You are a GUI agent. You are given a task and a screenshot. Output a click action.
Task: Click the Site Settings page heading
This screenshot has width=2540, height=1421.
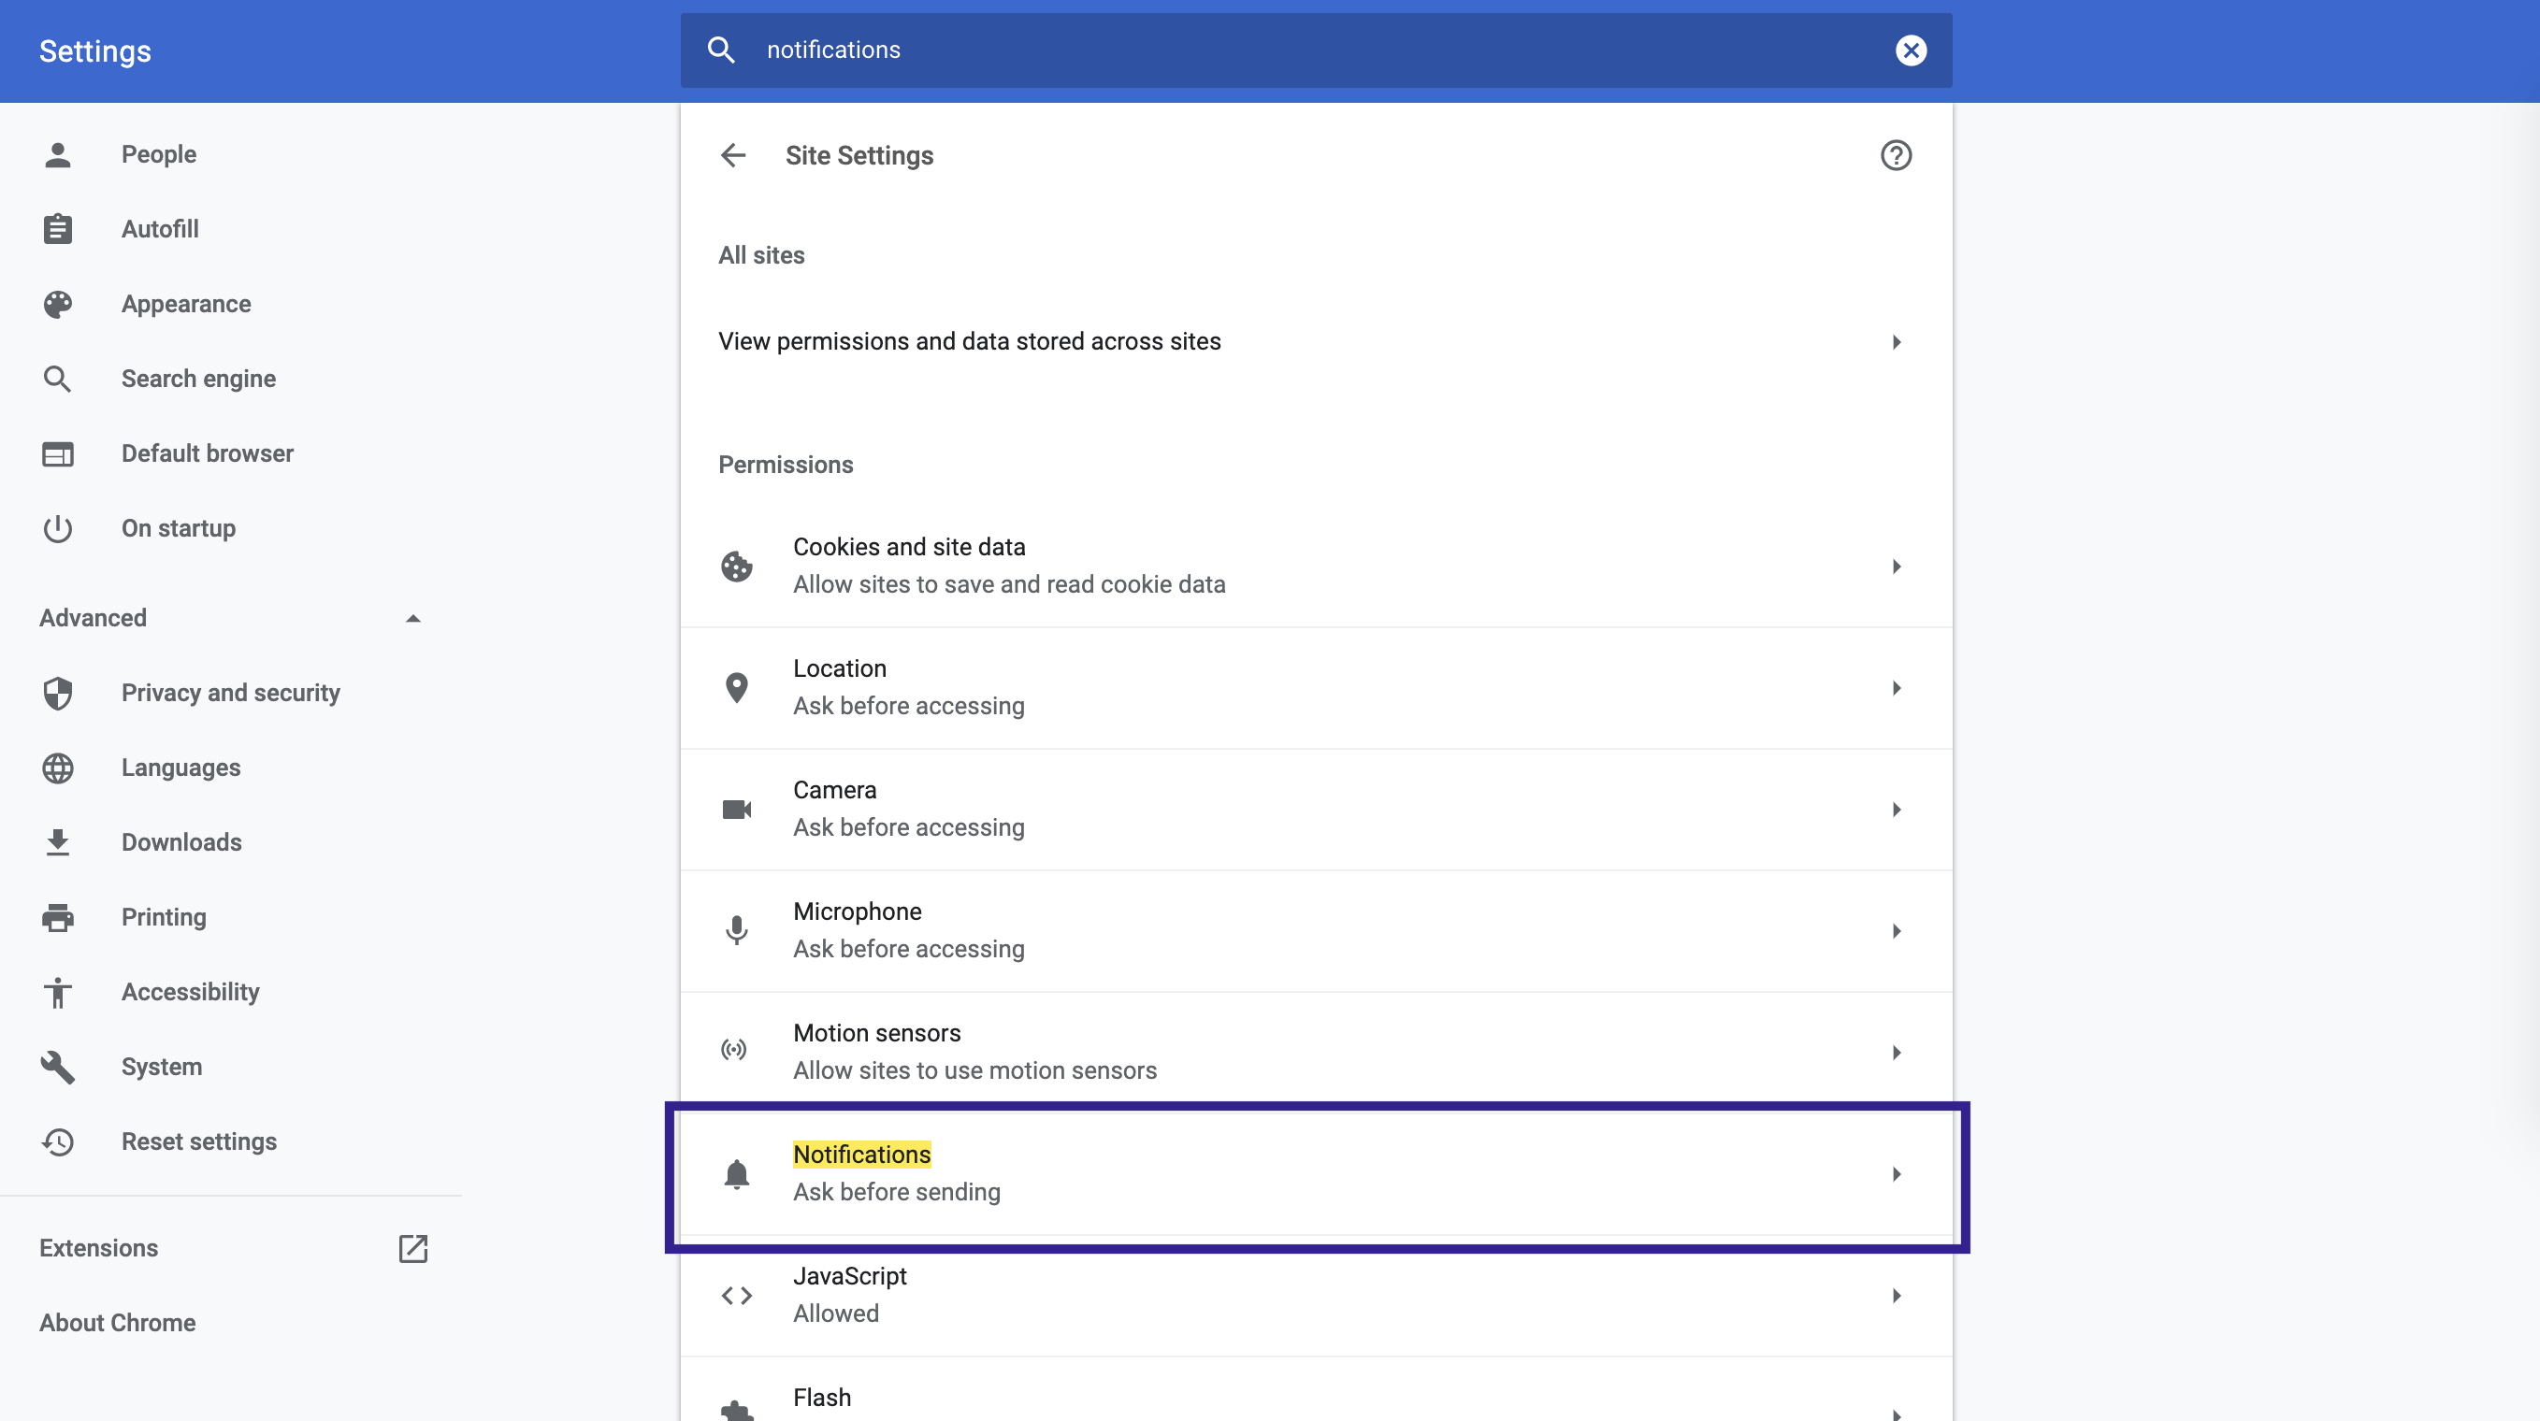click(859, 156)
